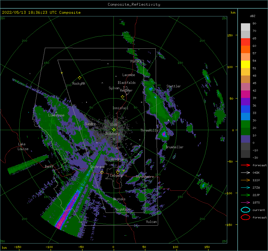268x251 pixels.
Task: Click the bright green 20-30 dBZ swatch
Action: pyautogui.click(x=245, y=124)
